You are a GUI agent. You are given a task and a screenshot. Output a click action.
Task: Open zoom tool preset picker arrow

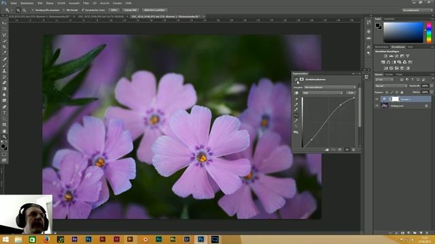click(x=12, y=10)
